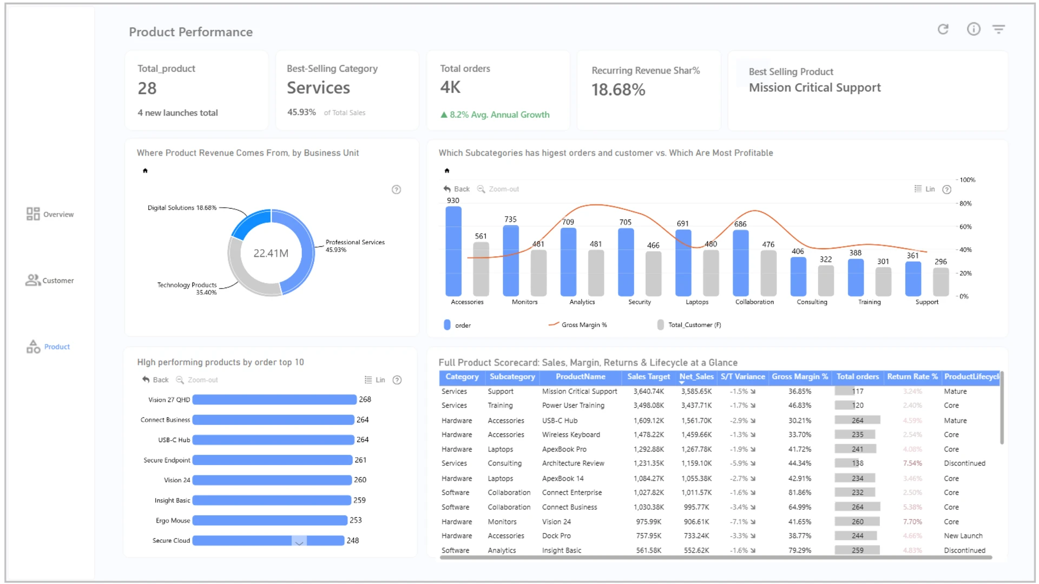Zoom out the top 10 products chart
The image size is (1039, 584).
(197, 380)
